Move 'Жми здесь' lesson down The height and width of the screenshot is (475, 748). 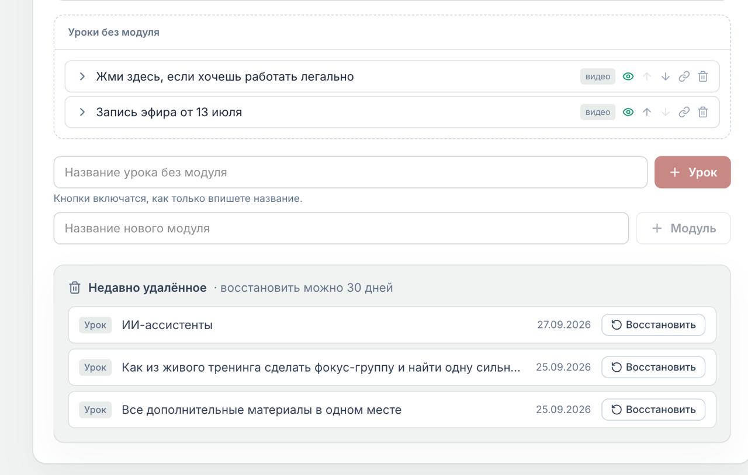(x=666, y=76)
